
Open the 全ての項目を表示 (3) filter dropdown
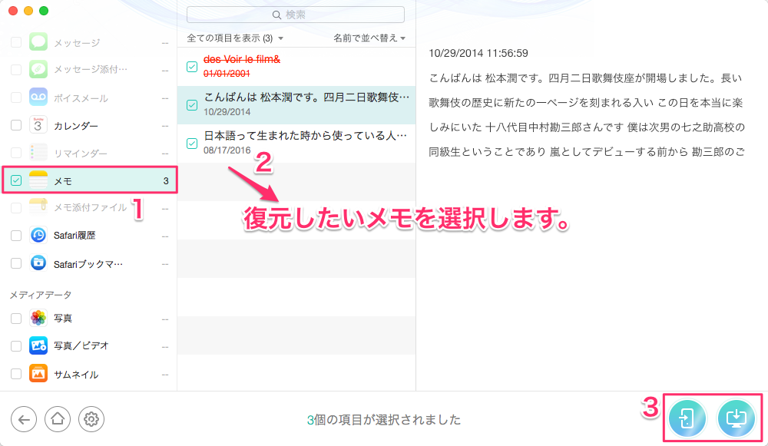pyautogui.click(x=235, y=38)
